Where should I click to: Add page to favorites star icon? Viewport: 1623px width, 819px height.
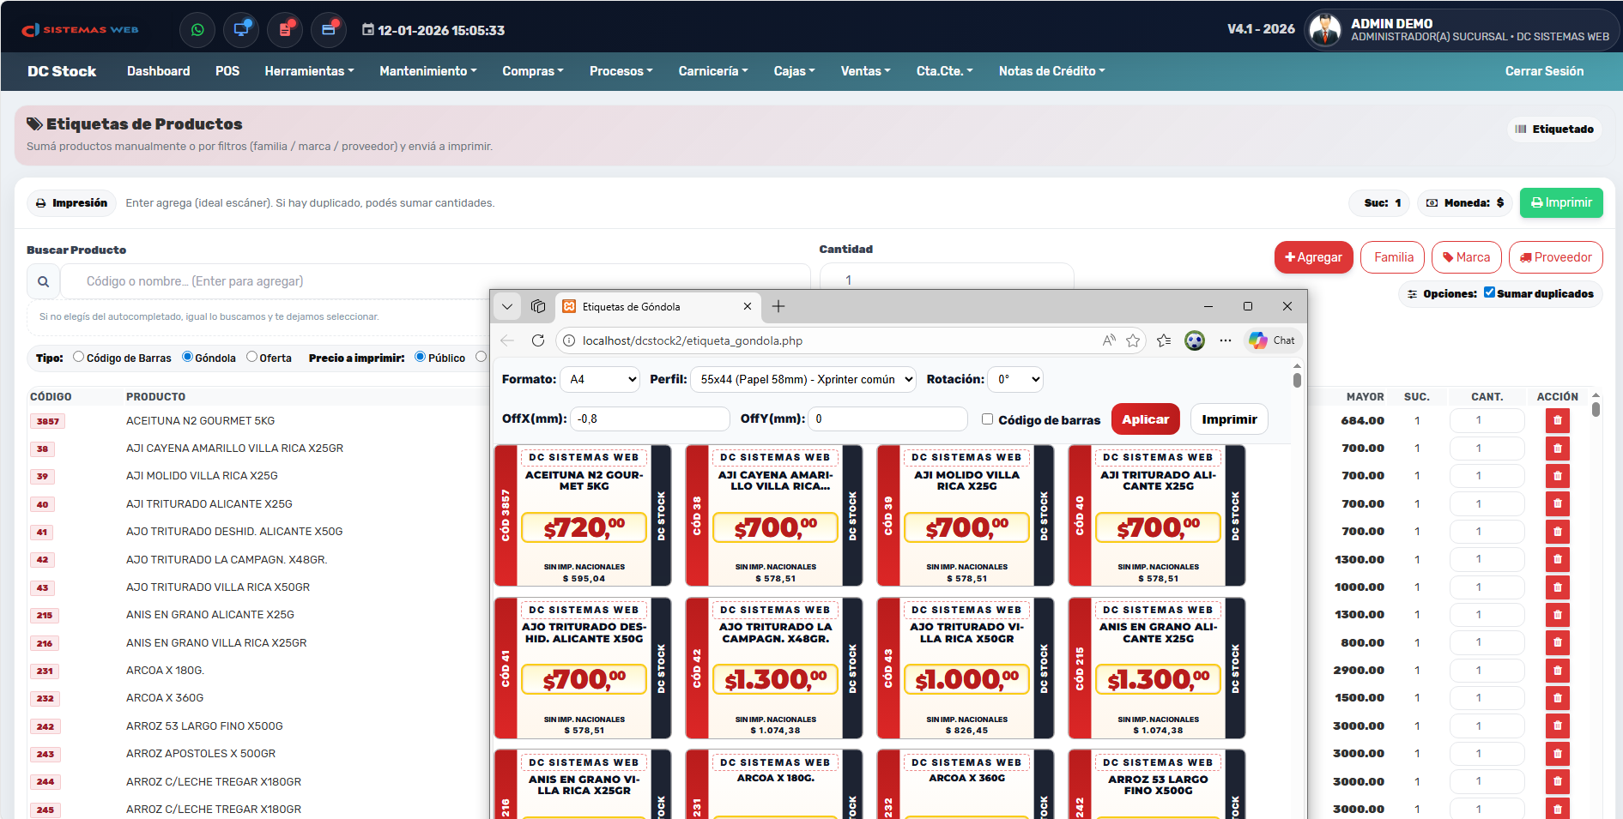1133,340
